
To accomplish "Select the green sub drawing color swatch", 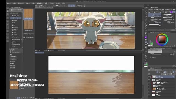I will click(152, 43).
